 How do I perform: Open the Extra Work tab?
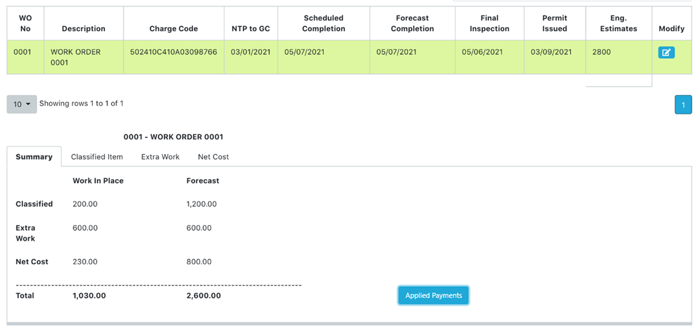point(160,157)
